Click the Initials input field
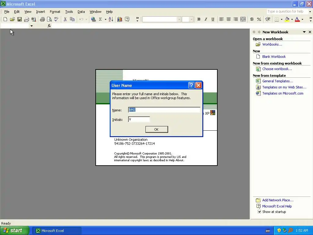 [139, 119]
